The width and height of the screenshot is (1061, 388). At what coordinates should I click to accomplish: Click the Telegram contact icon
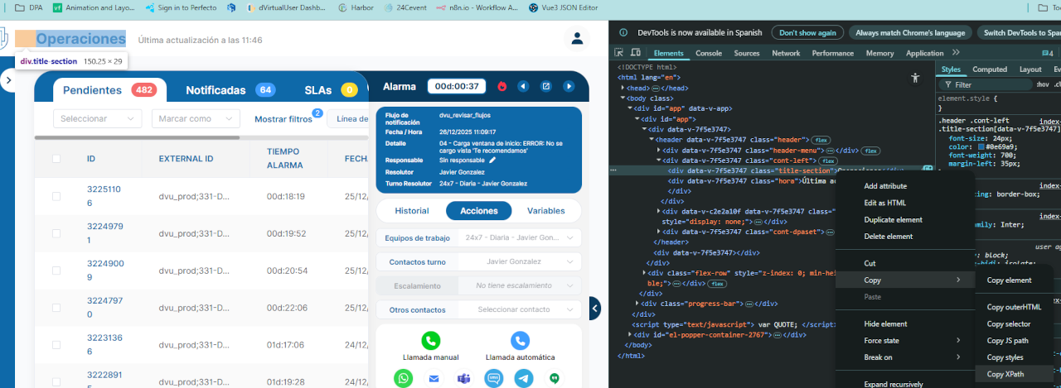(x=523, y=378)
